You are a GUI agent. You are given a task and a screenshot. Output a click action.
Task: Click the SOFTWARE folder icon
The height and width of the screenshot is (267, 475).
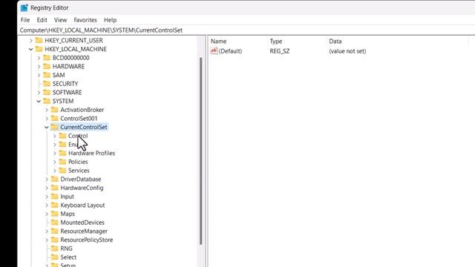click(47, 92)
